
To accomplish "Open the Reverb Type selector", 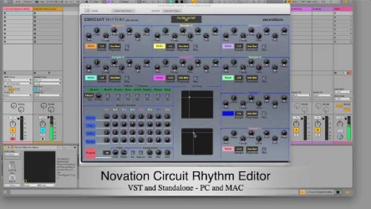I will [x=89, y=95].
